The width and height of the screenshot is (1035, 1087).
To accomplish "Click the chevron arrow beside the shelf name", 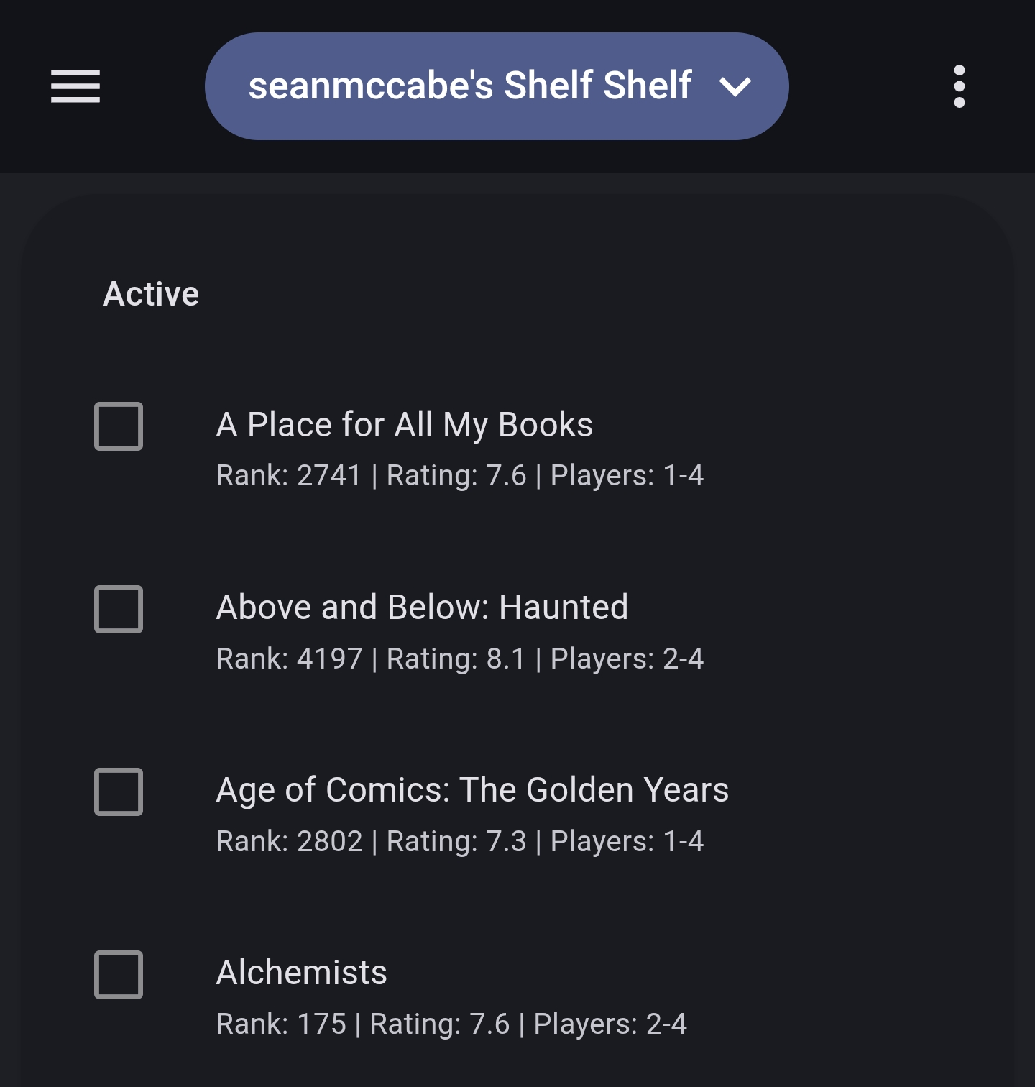I will [735, 87].
